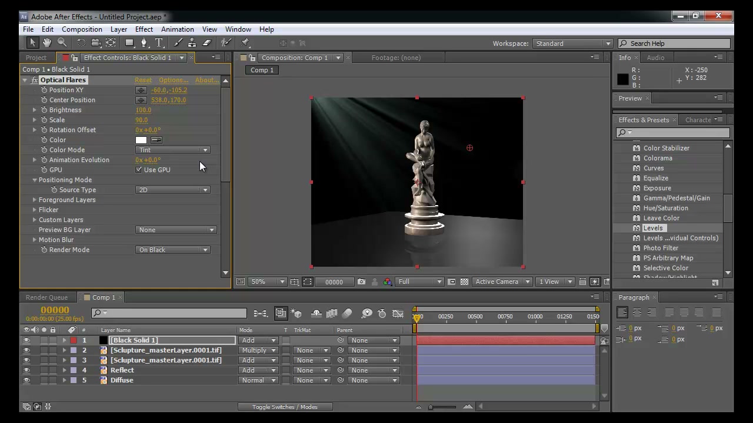The image size is (753, 423).
Task: Select the Eraser tool
Action: tap(206, 43)
